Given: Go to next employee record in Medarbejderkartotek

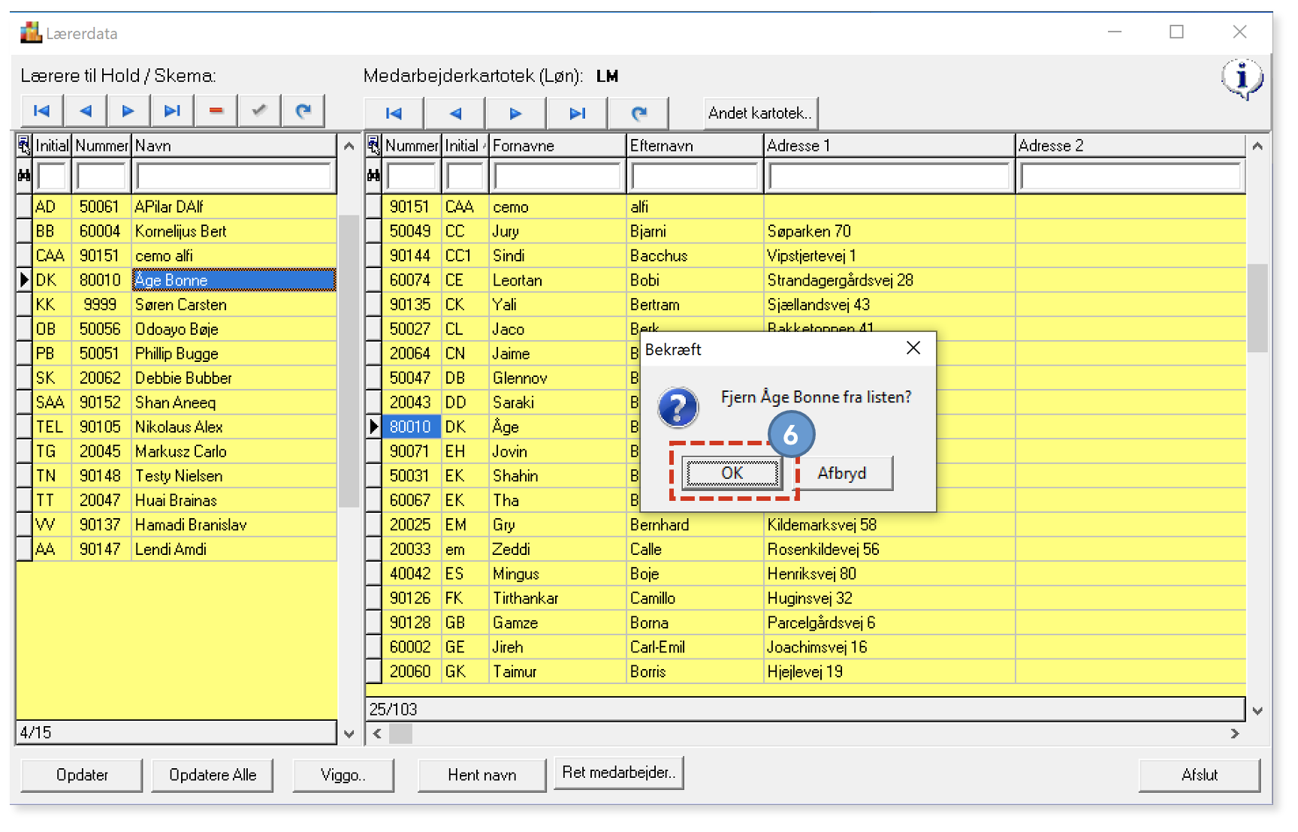Looking at the screenshot, I should pos(515,113).
